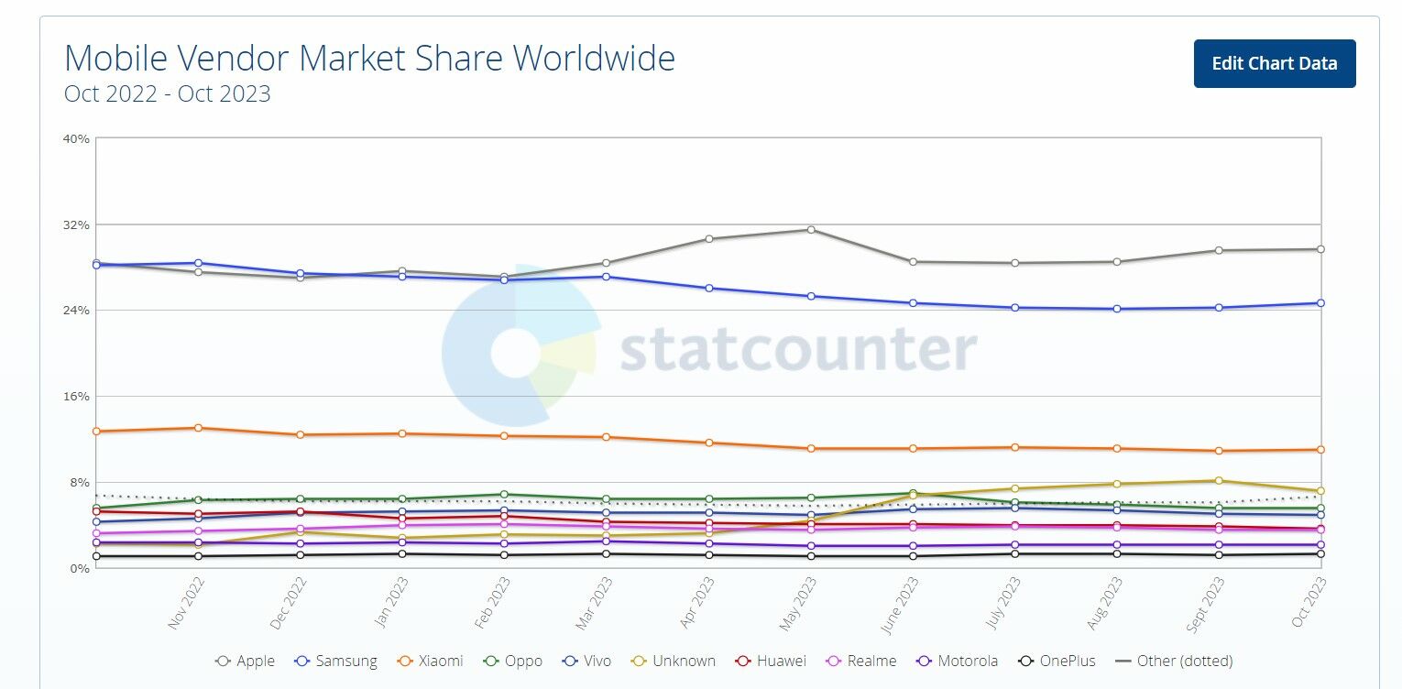
Task: Select Samsung's Oct 2023 data point
Action: tap(1320, 303)
